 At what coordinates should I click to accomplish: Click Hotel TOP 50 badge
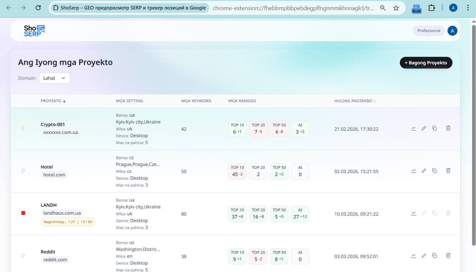(279, 171)
